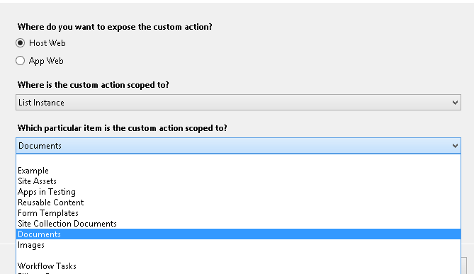
Task: Click the cut-off item below Workflow Tasks
Action: 238,273
